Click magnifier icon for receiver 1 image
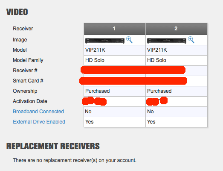Viewport: 223px width, 171px height. 129,40
